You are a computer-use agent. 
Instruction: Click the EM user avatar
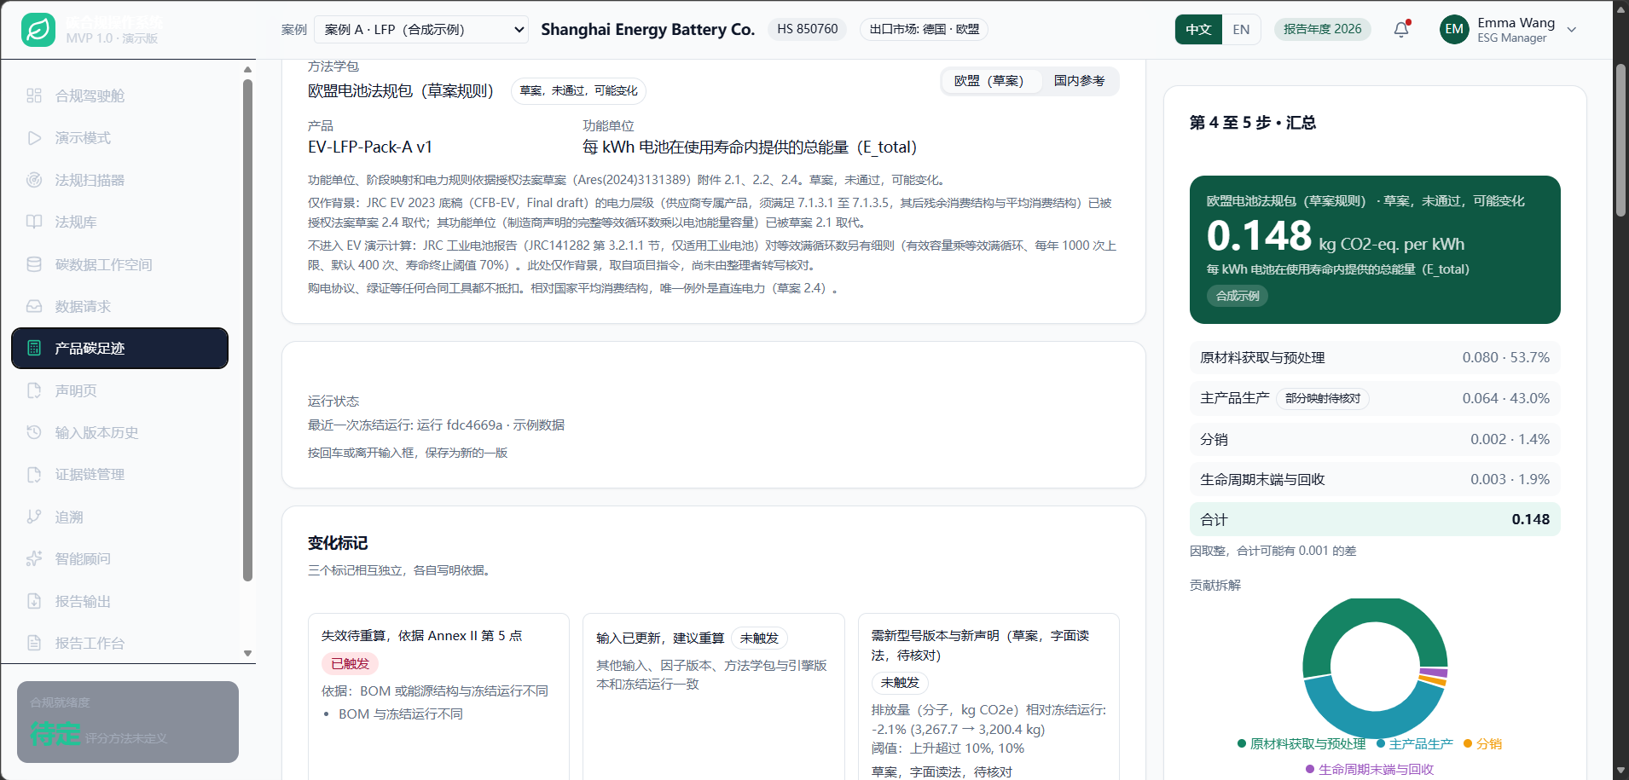coord(1454,30)
